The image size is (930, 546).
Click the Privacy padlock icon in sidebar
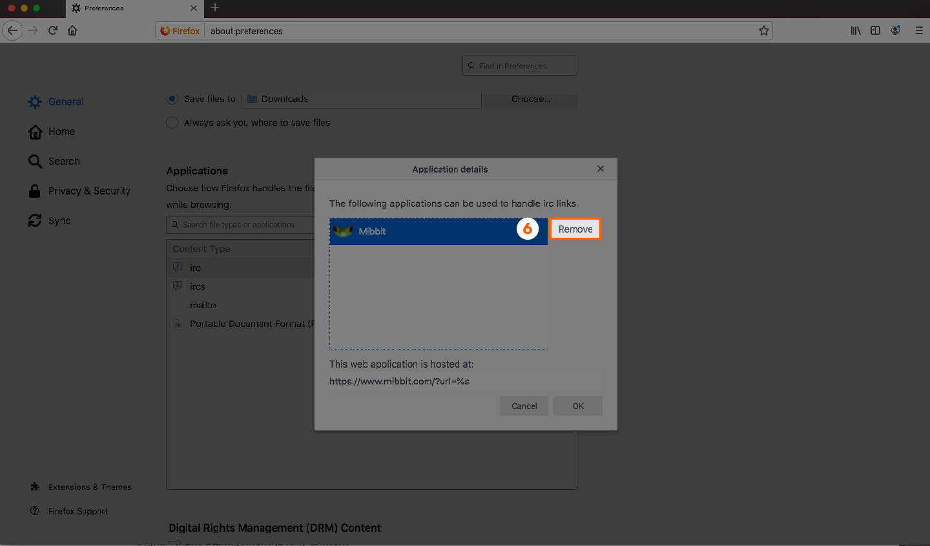35,191
